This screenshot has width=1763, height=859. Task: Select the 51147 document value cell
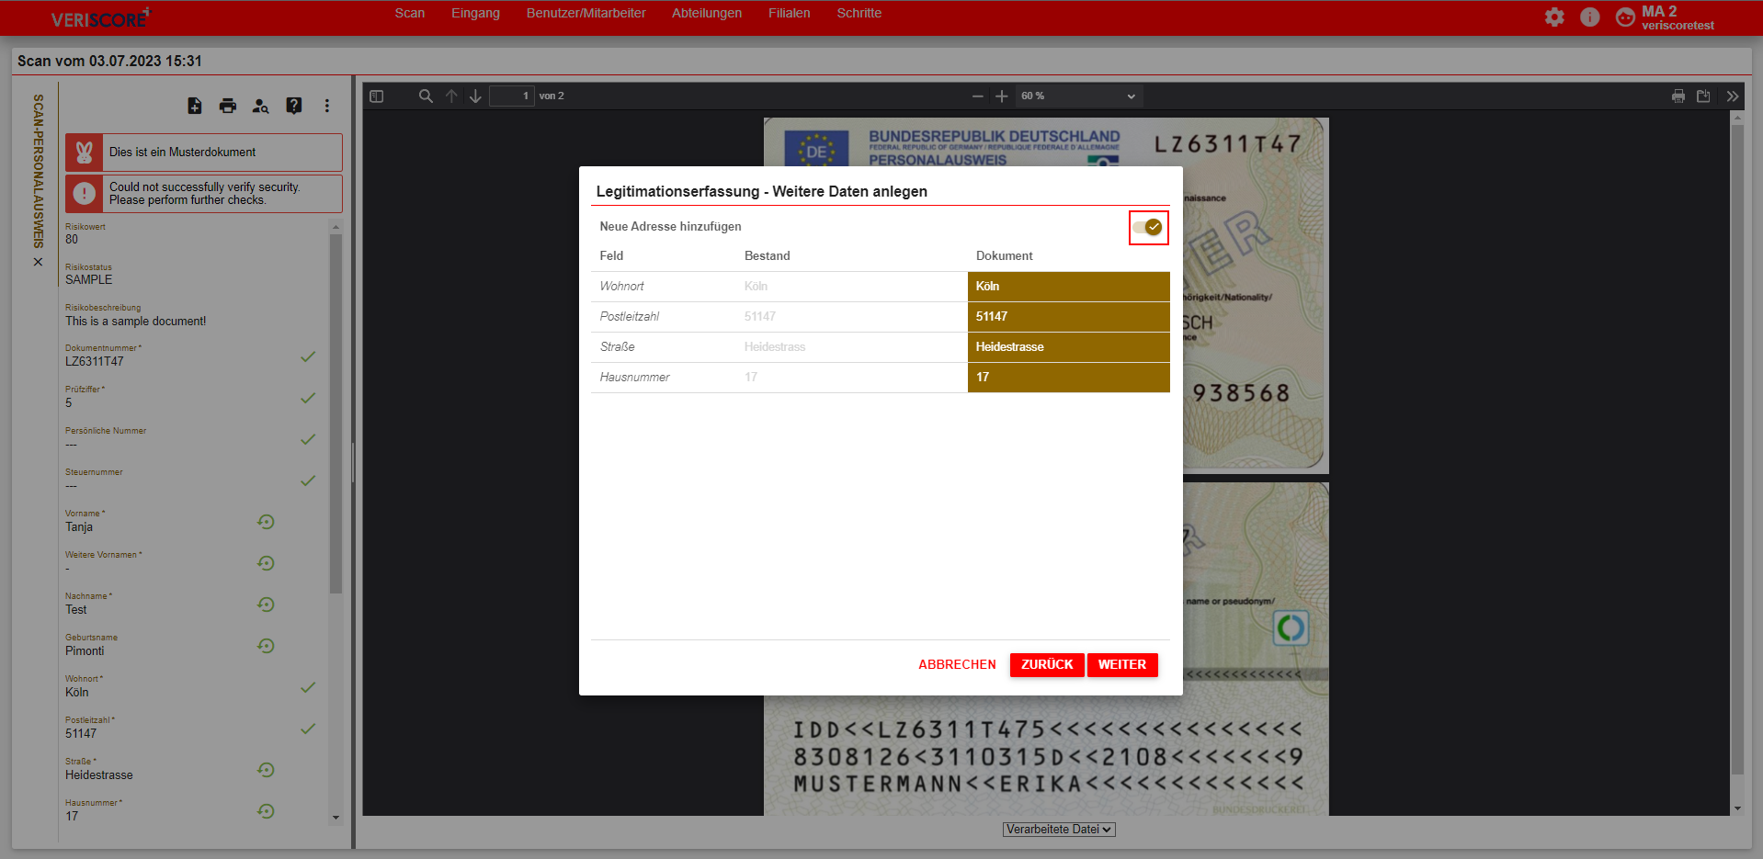tap(1068, 317)
